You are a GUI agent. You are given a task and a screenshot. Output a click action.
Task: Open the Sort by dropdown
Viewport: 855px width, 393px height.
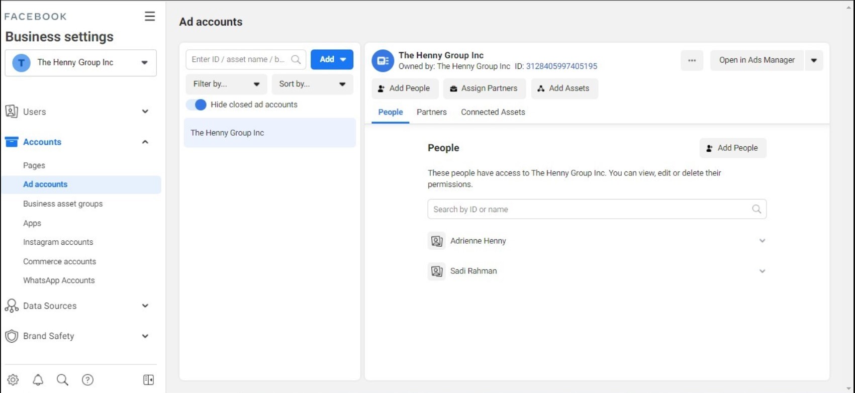[312, 84]
